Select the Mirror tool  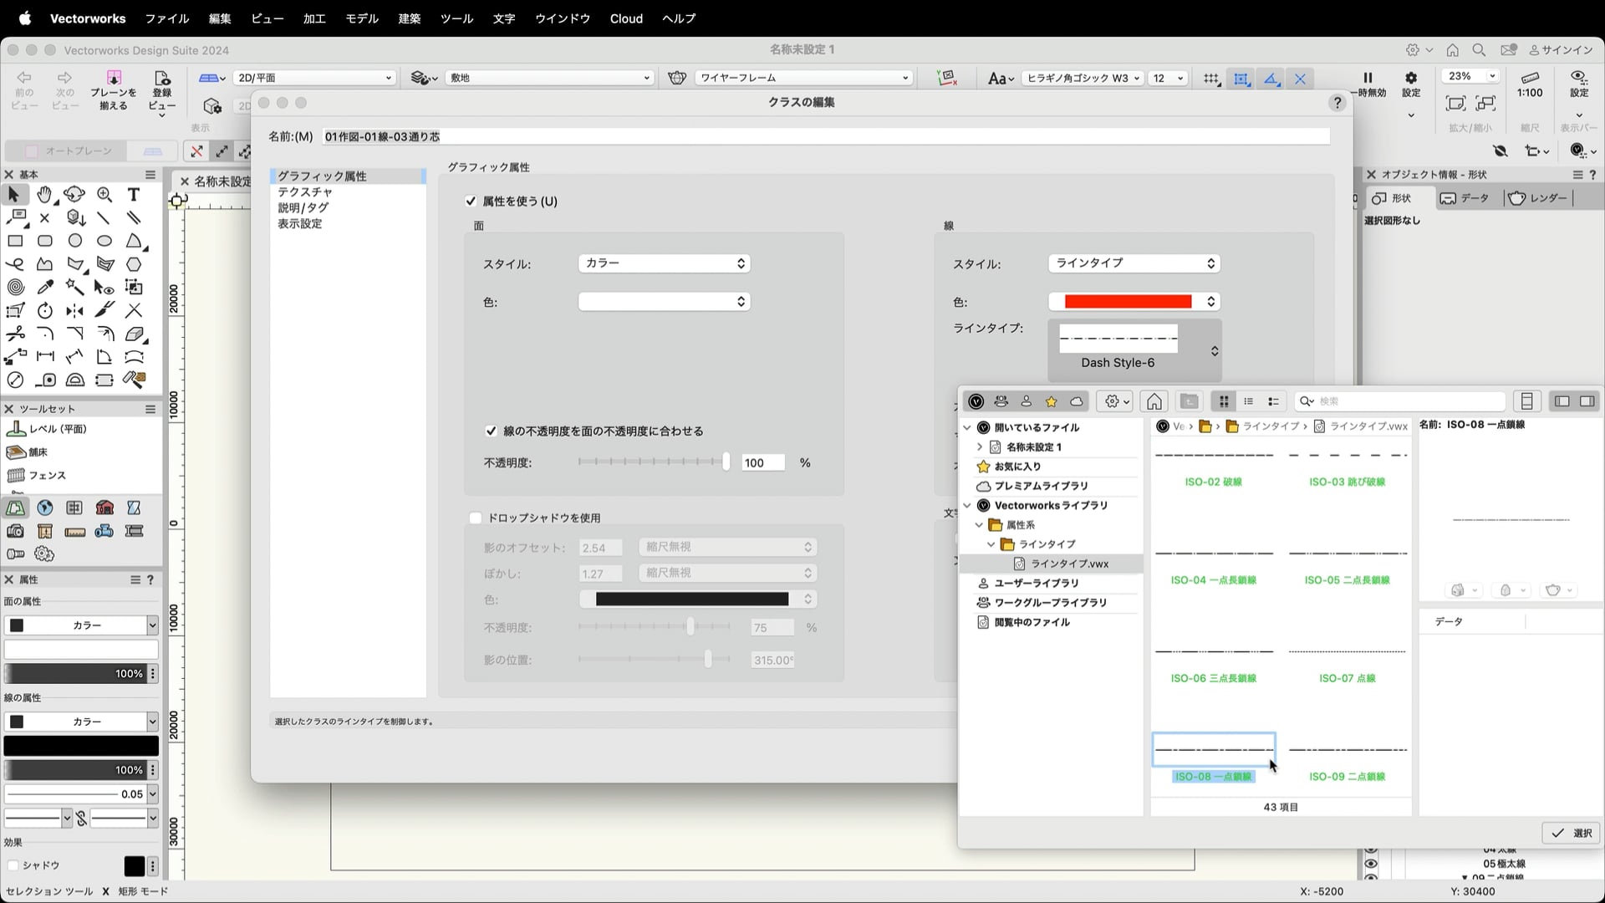75,311
